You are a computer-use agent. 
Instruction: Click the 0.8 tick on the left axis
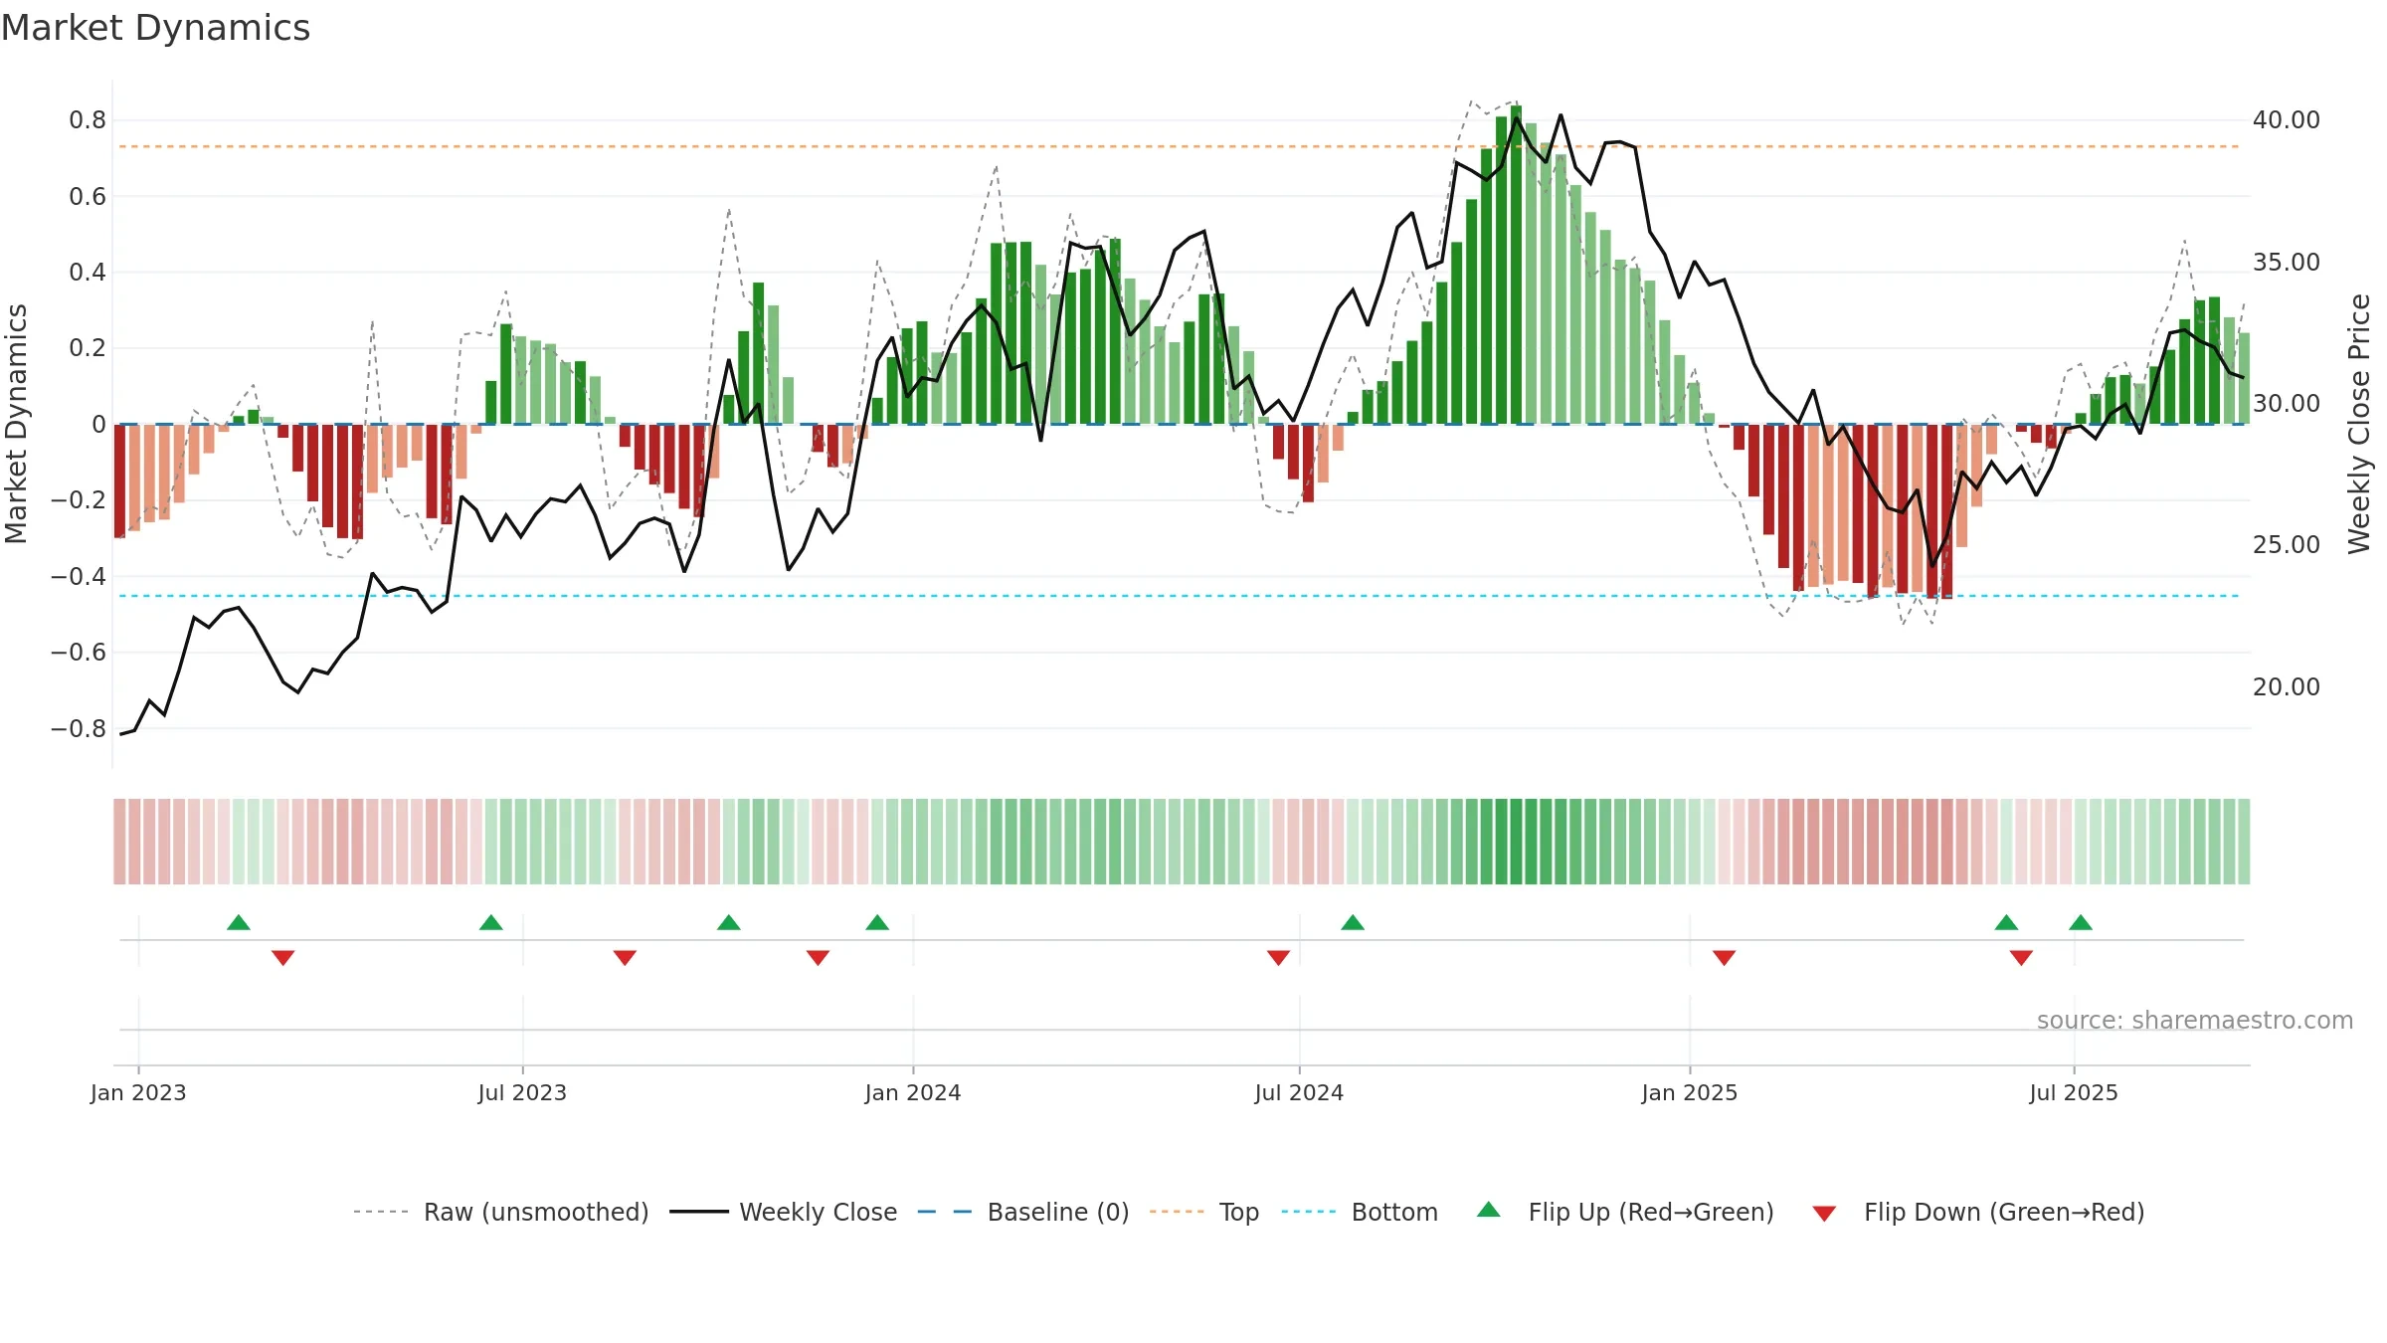pyautogui.click(x=88, y=120)
